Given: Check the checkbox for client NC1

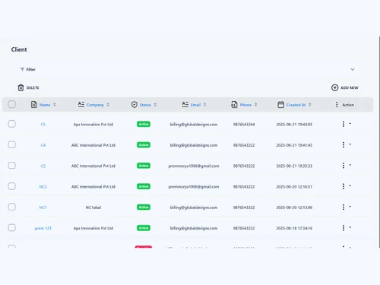Looking at the screenshot, I should point(11,207).
